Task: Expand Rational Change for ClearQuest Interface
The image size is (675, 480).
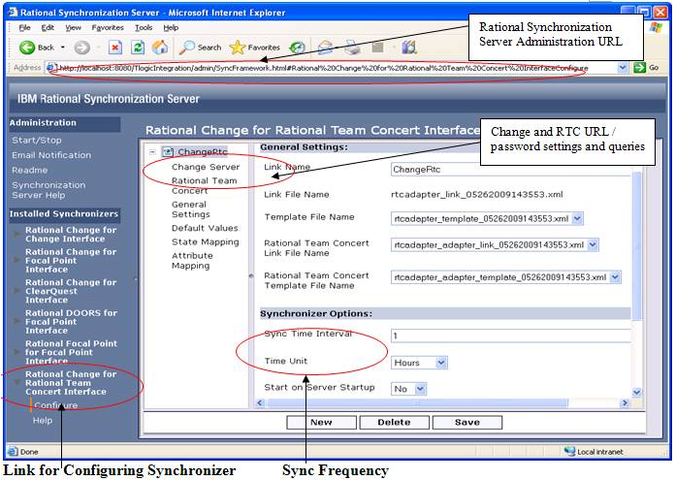Action: point(16,291)
